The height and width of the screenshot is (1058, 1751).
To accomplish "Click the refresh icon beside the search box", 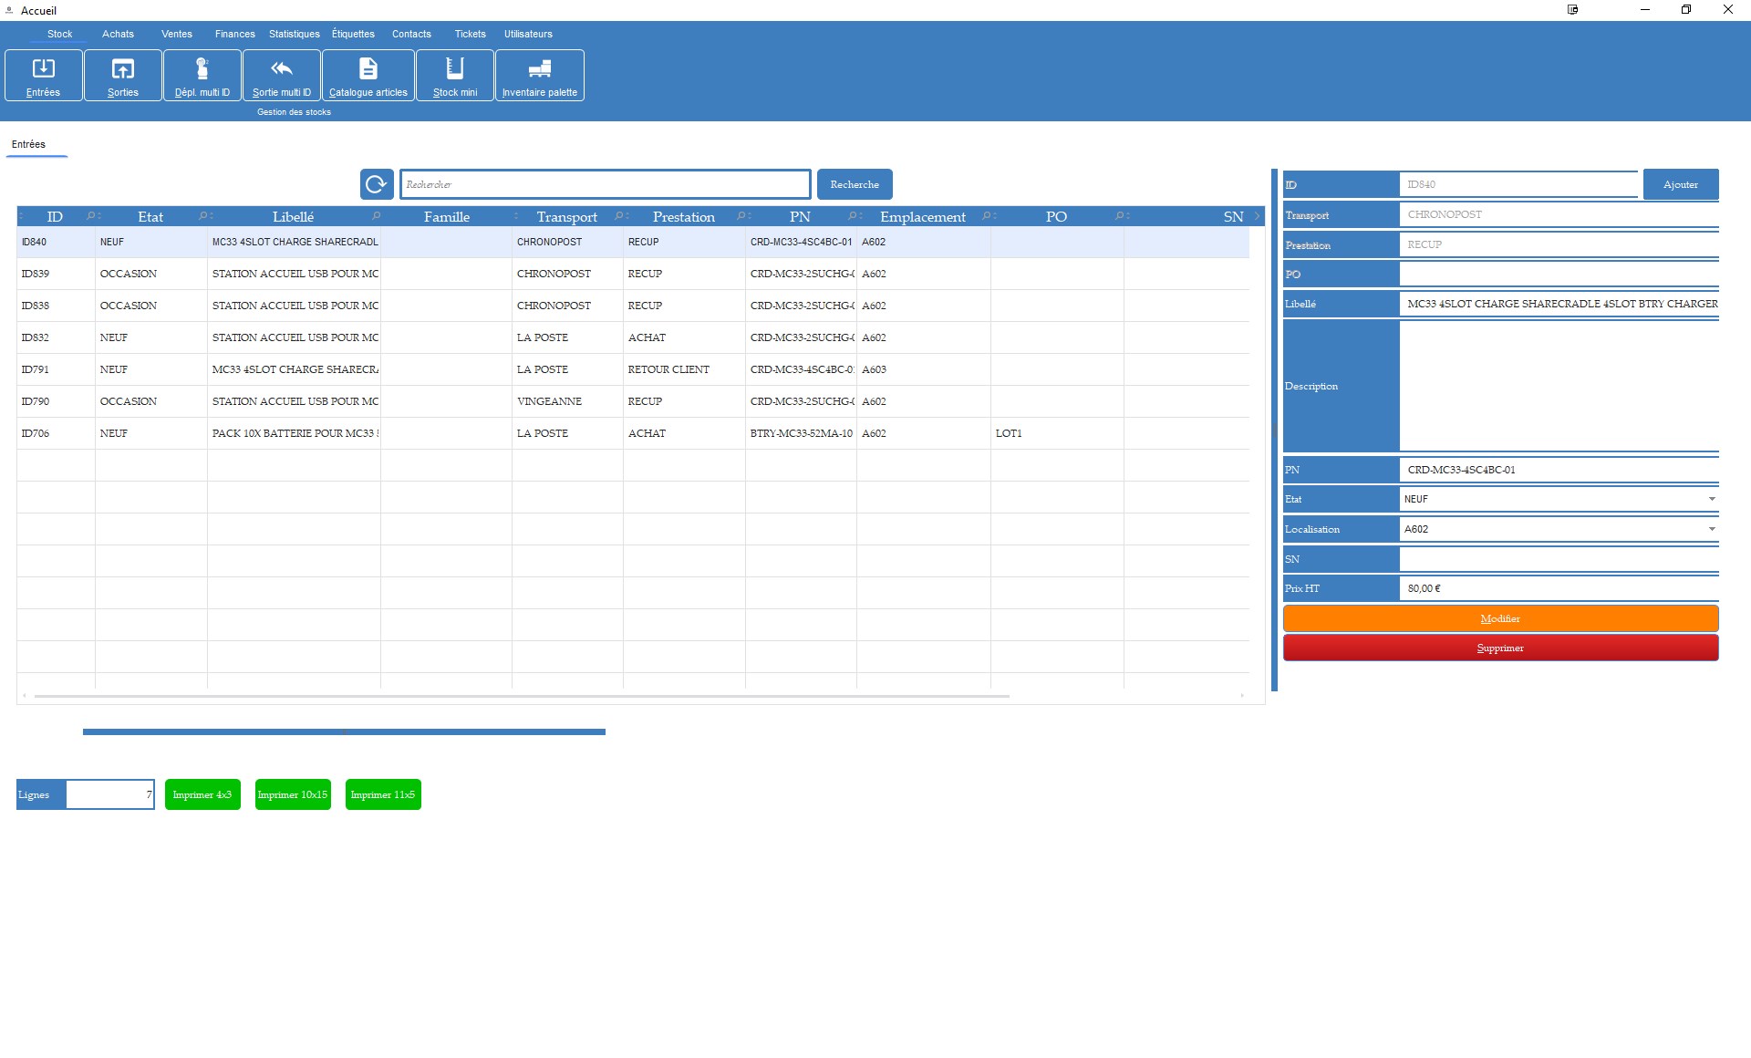I will pos(377,184).
